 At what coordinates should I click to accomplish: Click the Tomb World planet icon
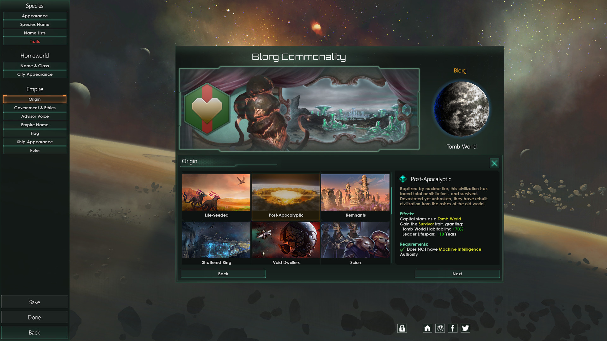tap(460, 110)
